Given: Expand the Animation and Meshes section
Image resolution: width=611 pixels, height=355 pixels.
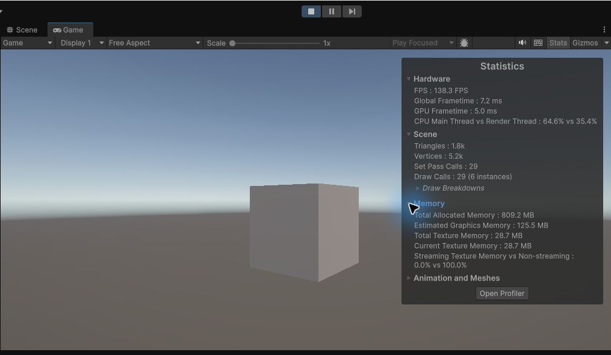Looking at the screenshot, I should coord(408,278).
